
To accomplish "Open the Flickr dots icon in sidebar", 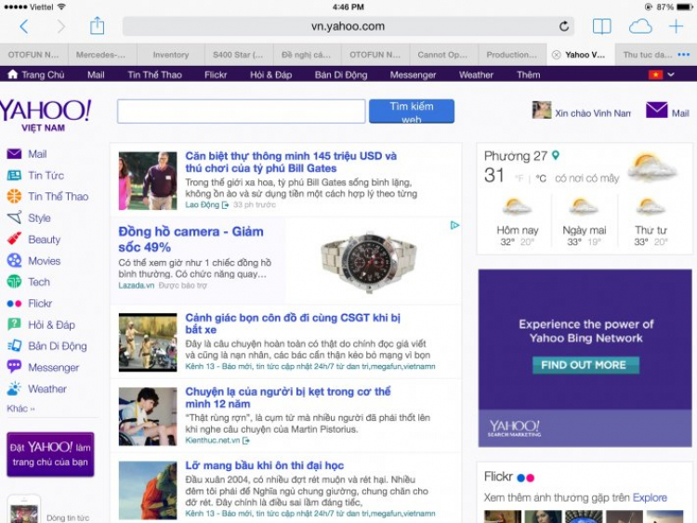I will click(14, 304).
